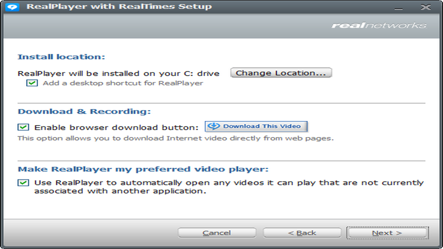Go back with the < Back button
Image resolution: width=443 pixels, height=249 pixels.
(x=302, y=233)
